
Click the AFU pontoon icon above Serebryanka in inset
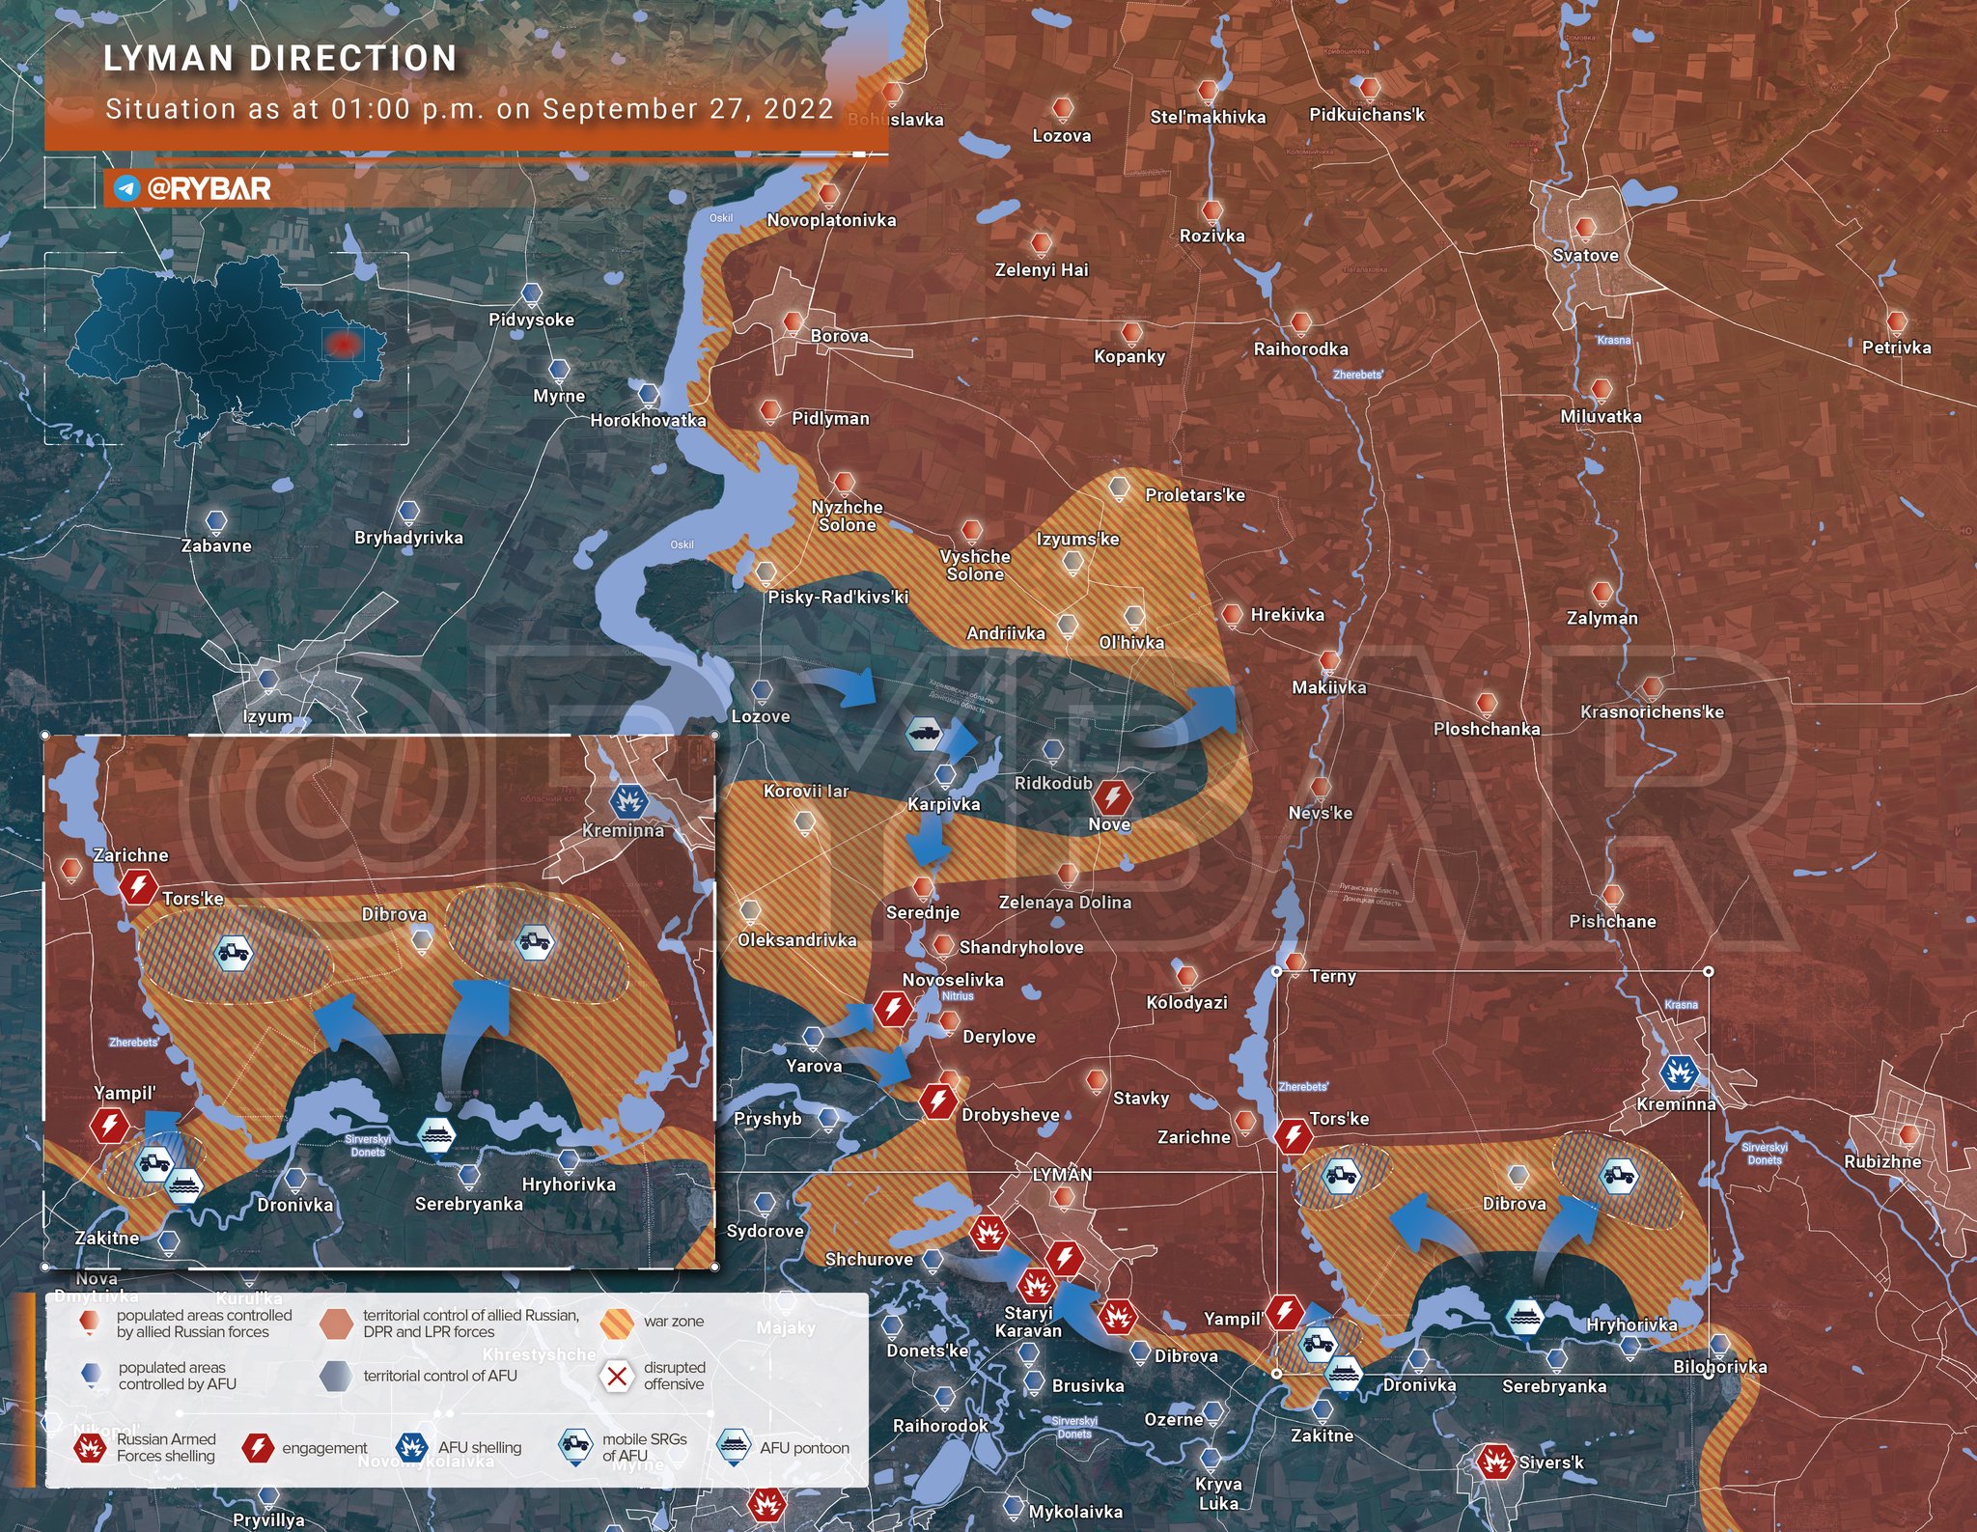click(437, 1135)
